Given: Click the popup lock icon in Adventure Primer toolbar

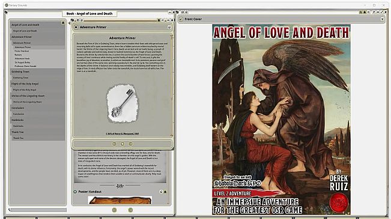Looking at the screenshot, I should pyautogui.click(x=159, y=20).
